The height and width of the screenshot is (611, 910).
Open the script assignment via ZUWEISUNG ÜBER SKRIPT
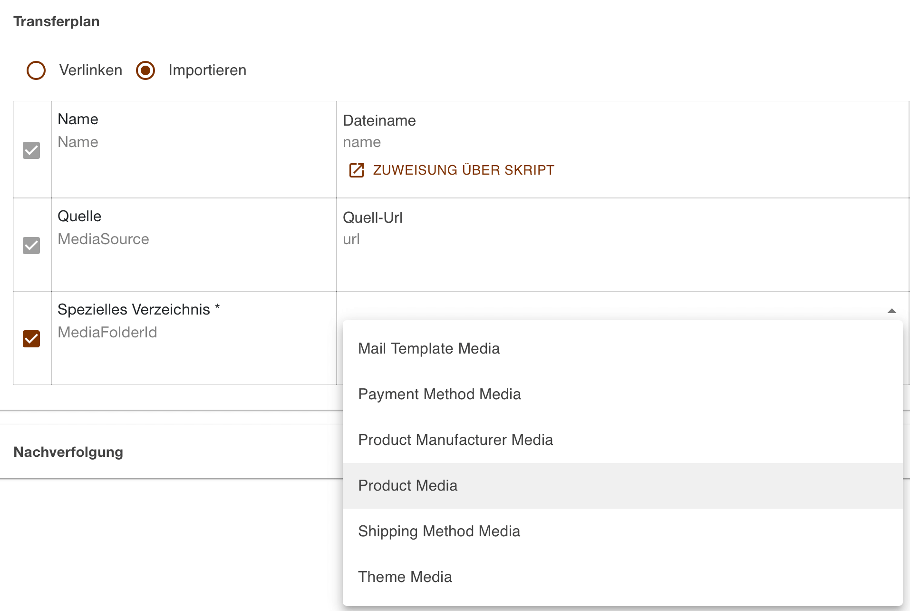coord(463,170)
